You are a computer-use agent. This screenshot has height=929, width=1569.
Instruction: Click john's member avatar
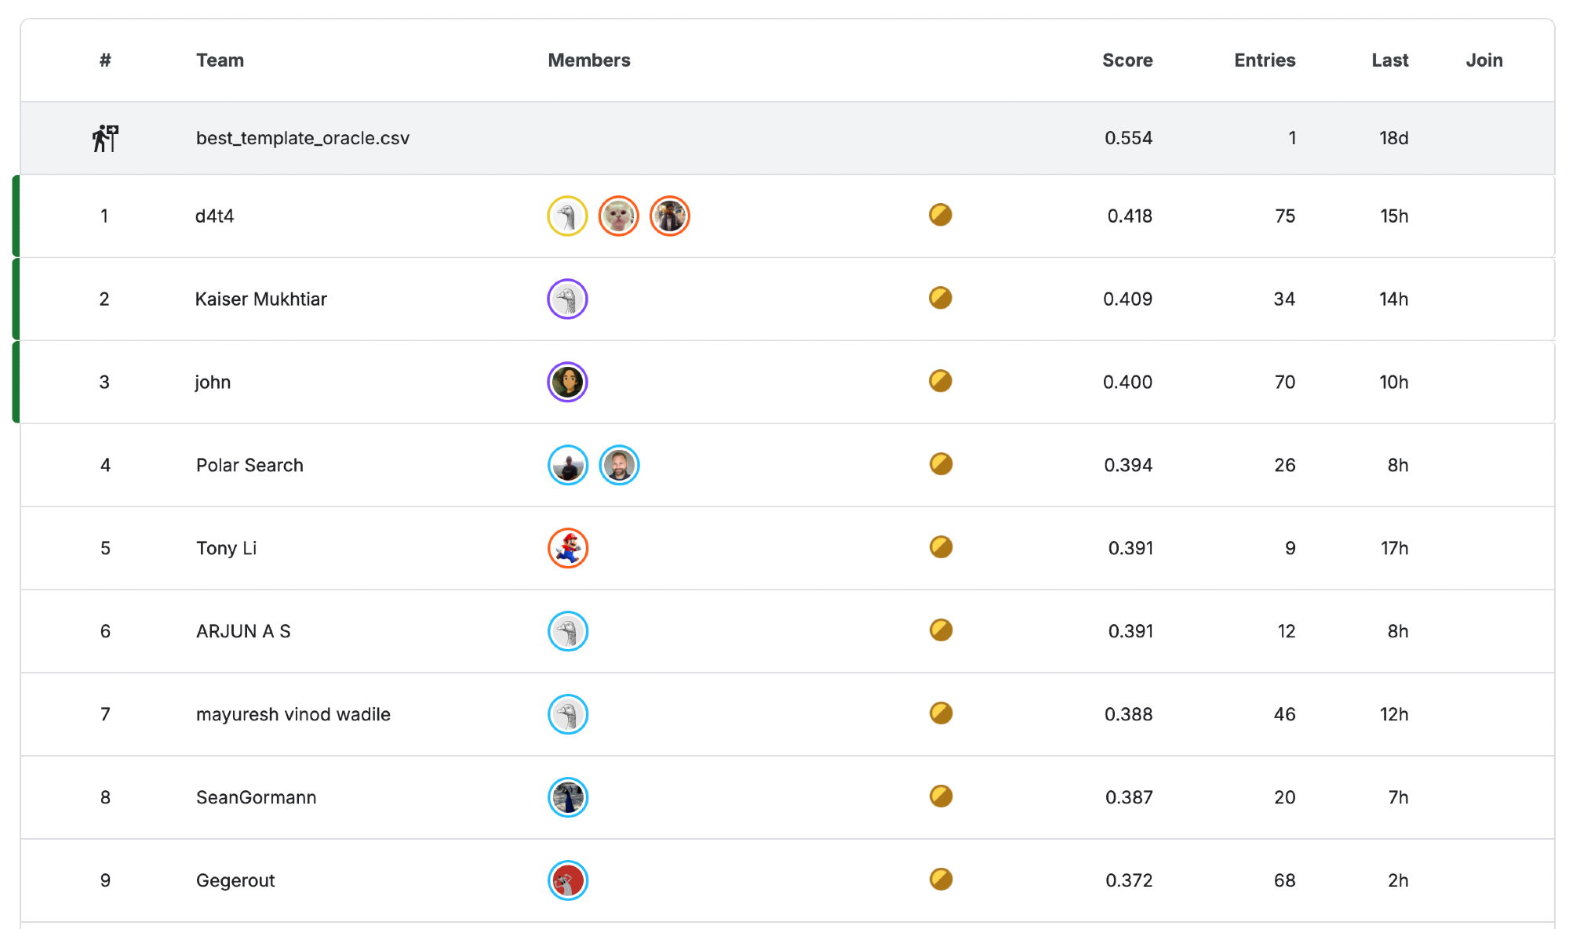pyautogui.click(x=567, y=382)
